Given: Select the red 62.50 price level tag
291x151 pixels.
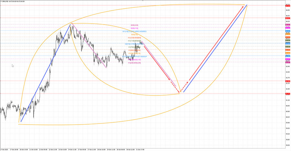Looking at the screenshot, I should 288,81.
